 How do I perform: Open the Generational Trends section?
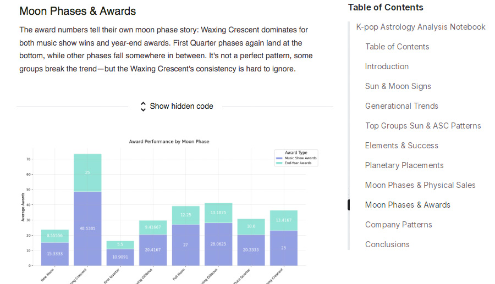click(x=402, y=106)
